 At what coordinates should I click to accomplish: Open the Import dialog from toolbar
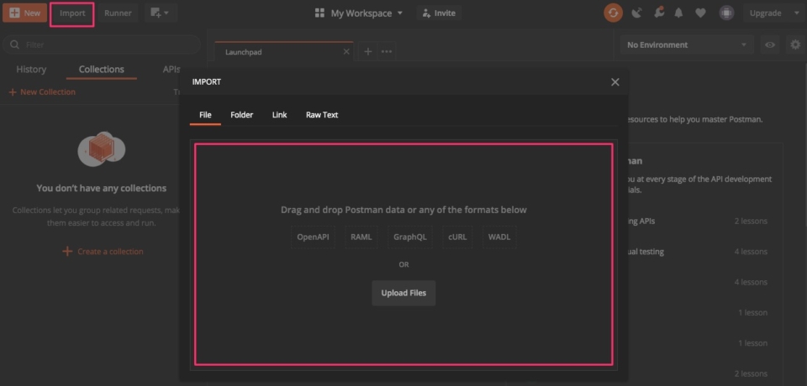[72, 13]
